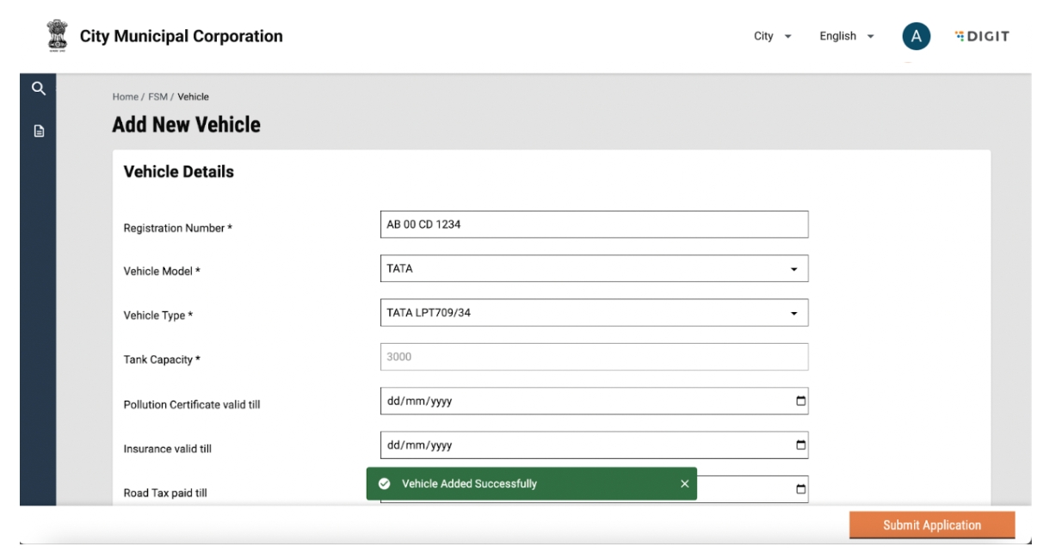The height and width of the screenshot is (558, 1062).
Task: Click the DIGIT logo
Action: tap(982, 36)
